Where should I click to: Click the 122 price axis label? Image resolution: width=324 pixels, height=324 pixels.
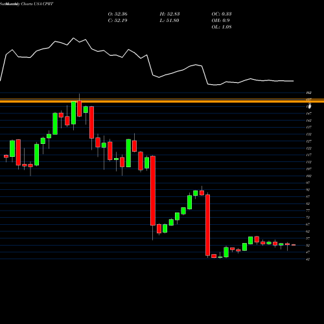coord(308,148)
